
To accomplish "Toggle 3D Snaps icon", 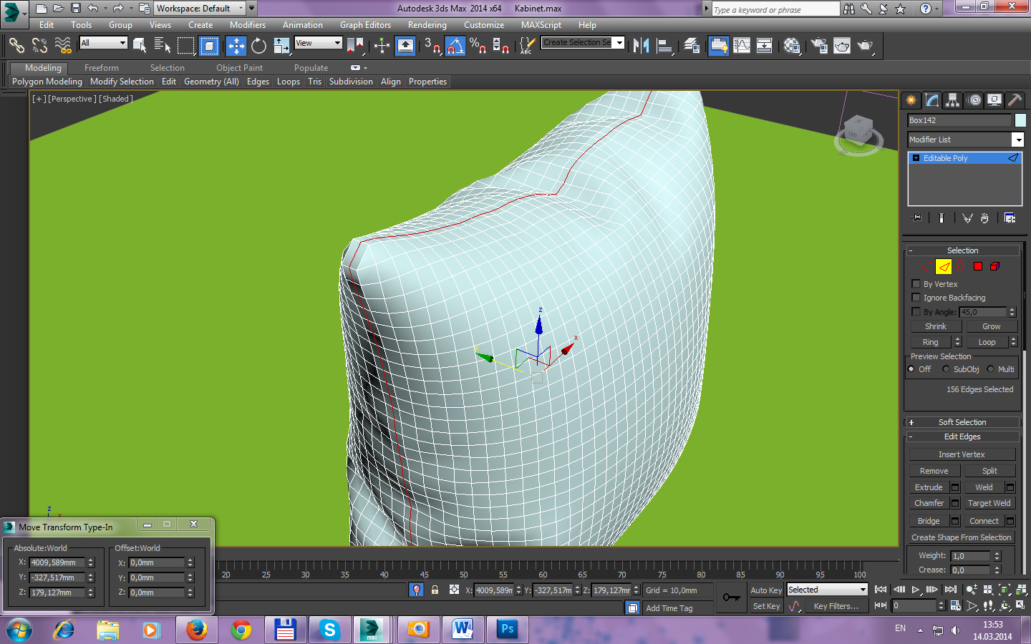I will tap(432, 46).
